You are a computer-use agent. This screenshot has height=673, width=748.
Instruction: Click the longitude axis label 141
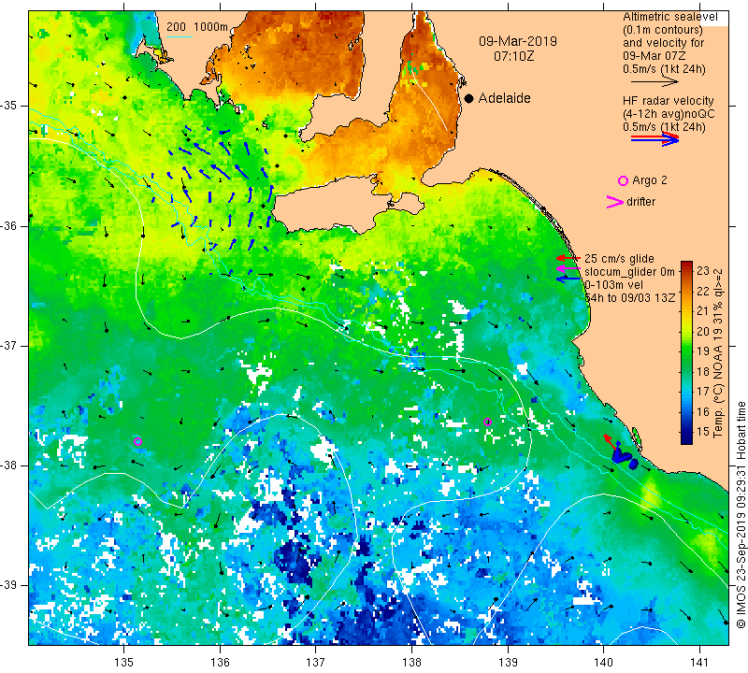[699, 662]
